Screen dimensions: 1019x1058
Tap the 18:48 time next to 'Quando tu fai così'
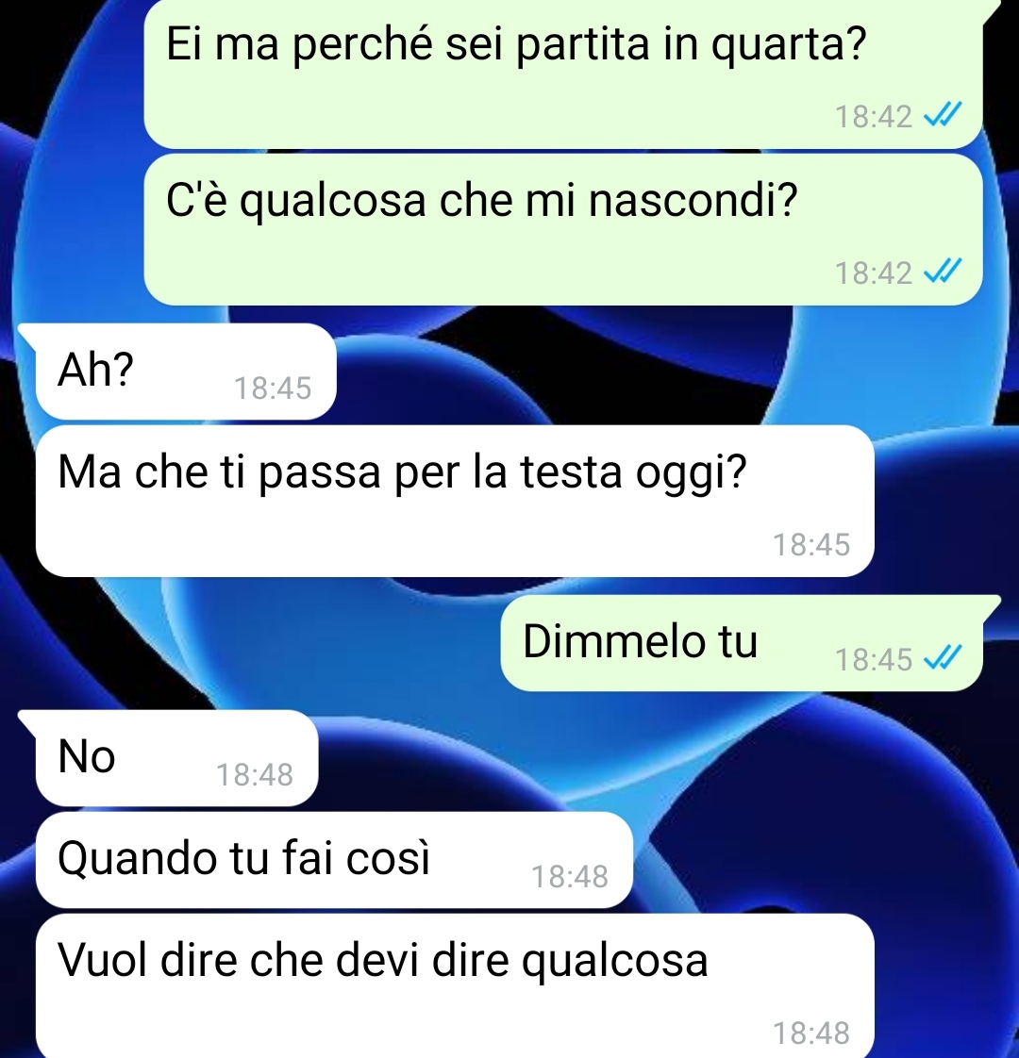tap(569, 877)
